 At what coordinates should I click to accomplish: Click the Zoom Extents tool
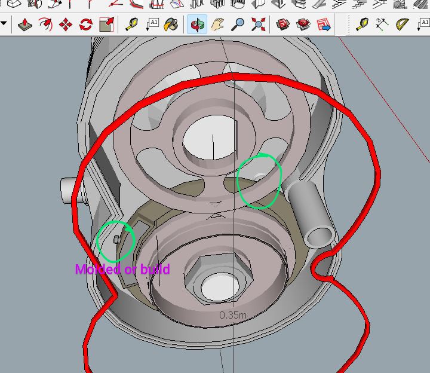pyautogui.click(x=259, y=25)
